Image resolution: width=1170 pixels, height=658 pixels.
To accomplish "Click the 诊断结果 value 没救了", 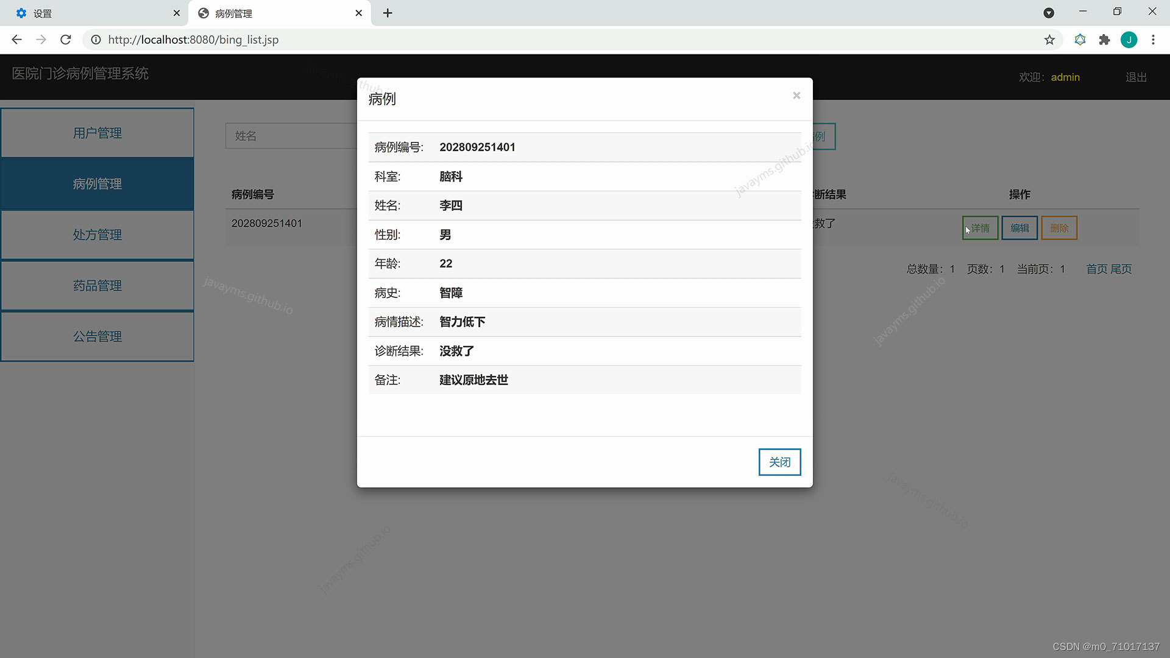I will click(x=457, y=351).
